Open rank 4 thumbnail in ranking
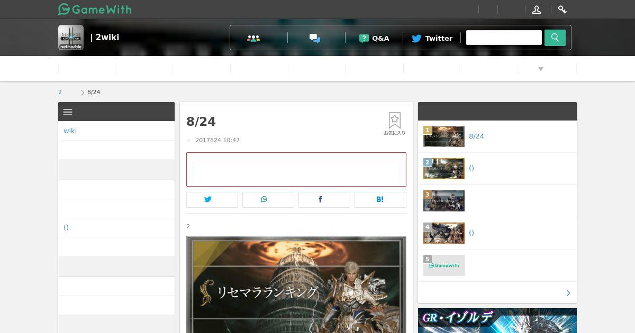Screen dimensions: 635x333 point(444,233)
